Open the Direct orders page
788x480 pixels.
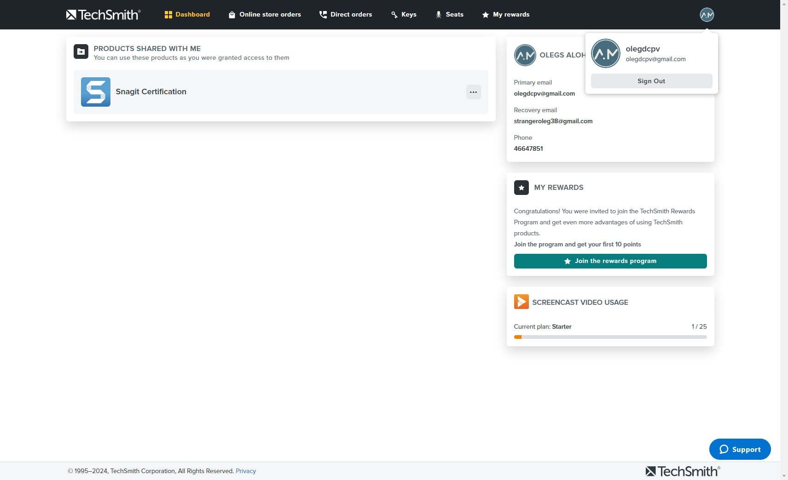point(346,15)
